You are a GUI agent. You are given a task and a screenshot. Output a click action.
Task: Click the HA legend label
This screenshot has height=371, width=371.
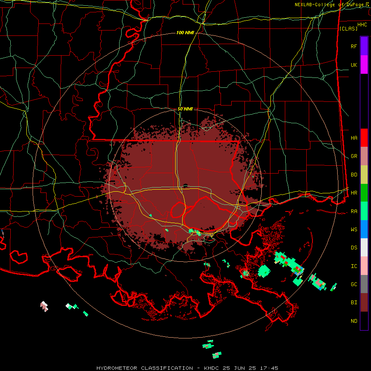click(354, 138)
